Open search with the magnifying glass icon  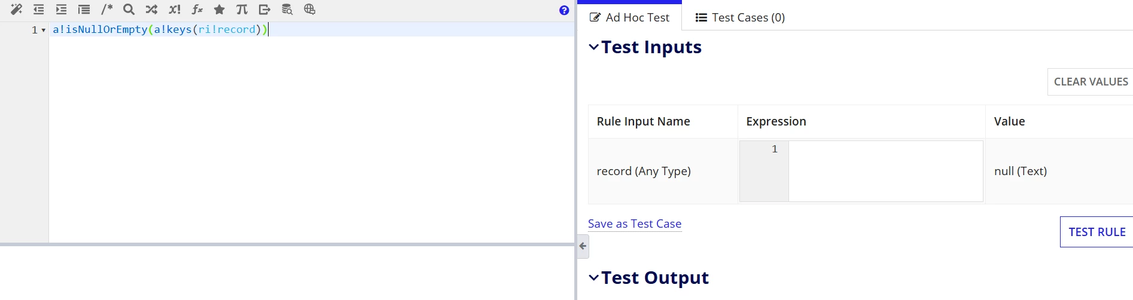pos(129,10)
